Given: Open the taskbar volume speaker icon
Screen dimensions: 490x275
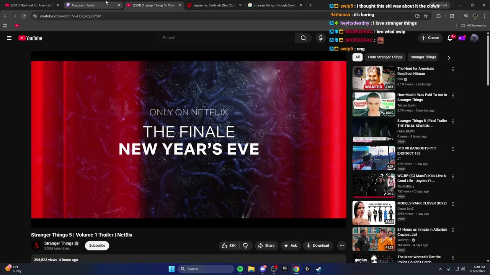Looking at the screenshot, I should (x=463, y=269).
